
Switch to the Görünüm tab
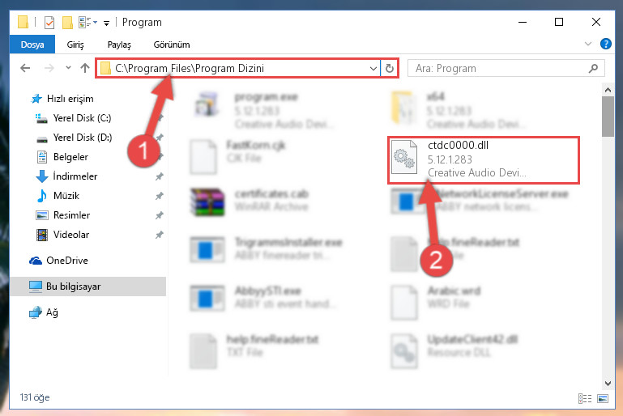click(x=172, y=45)
